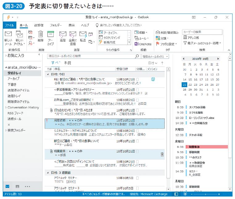Click Unread/Read (未読/開封済み) envelope icon
235x199 pixels.
pyautogui.click(x=158, y=32)
